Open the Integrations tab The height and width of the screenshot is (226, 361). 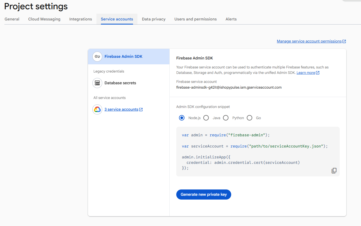click(81, 19)
